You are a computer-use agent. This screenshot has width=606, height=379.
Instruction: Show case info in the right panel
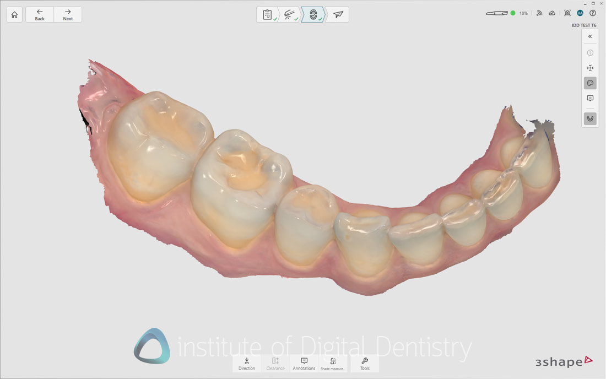(x=589, y=53)
